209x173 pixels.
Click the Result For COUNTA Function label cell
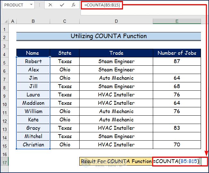116,161
